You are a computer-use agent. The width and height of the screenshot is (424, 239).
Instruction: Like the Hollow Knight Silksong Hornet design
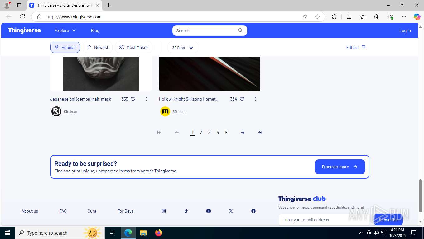click(242, 99)
